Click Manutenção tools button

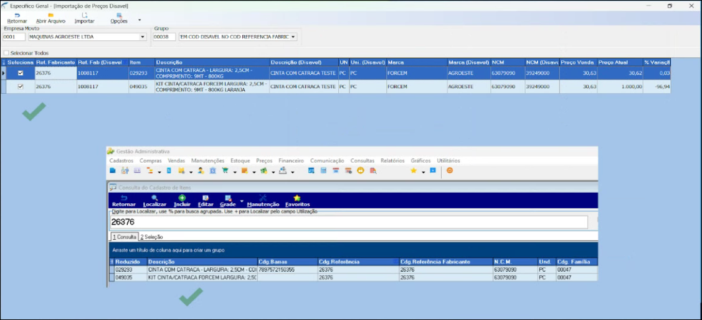tap(263, 201)
